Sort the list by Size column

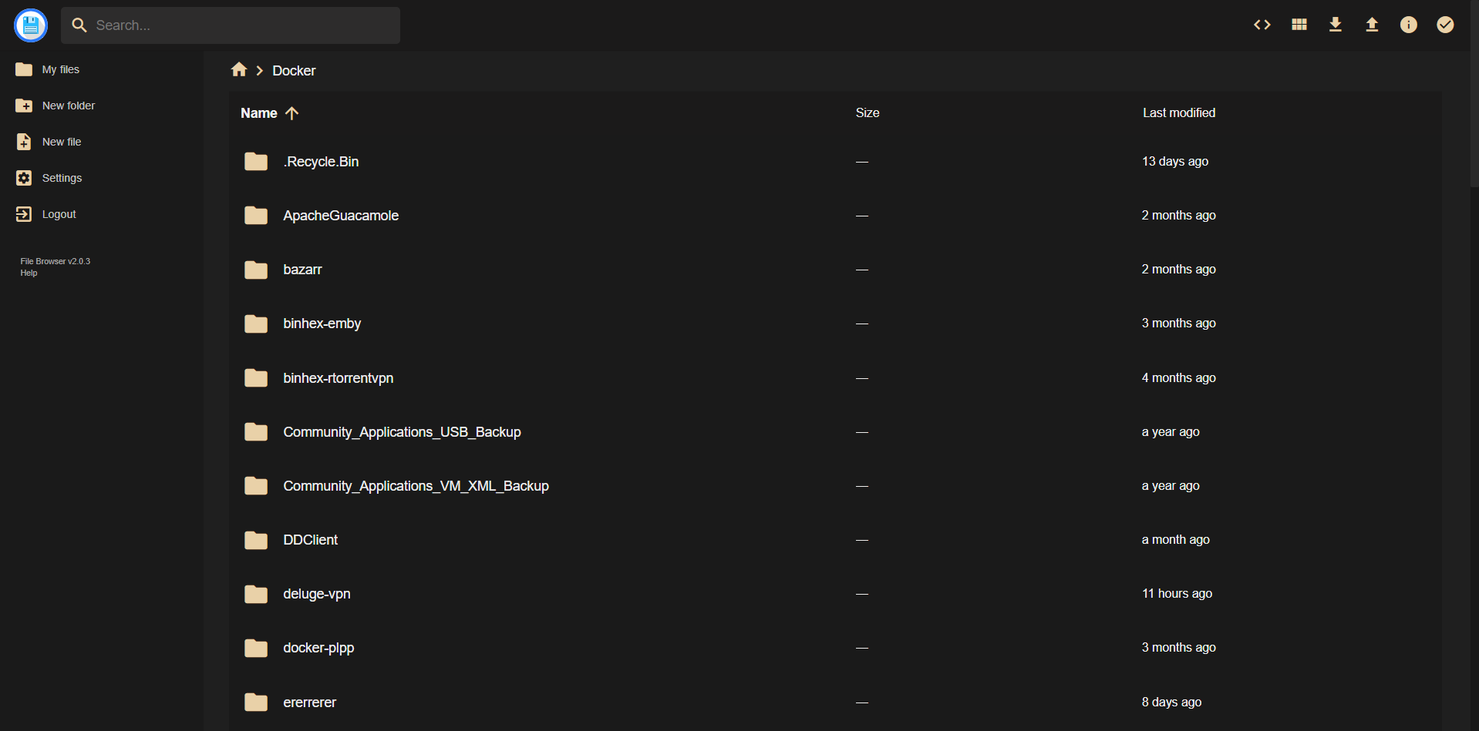(x=867, y=113)
